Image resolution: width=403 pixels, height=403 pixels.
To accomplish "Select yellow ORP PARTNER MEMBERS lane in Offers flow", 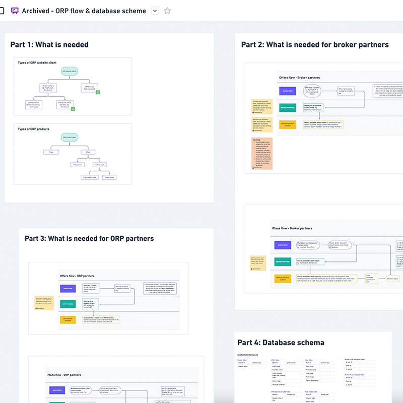I will click(x=68, y=320).
